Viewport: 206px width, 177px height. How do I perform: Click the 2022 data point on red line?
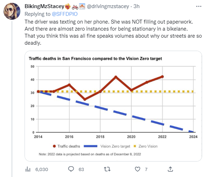pyautogui.click(x=162, y=77)
